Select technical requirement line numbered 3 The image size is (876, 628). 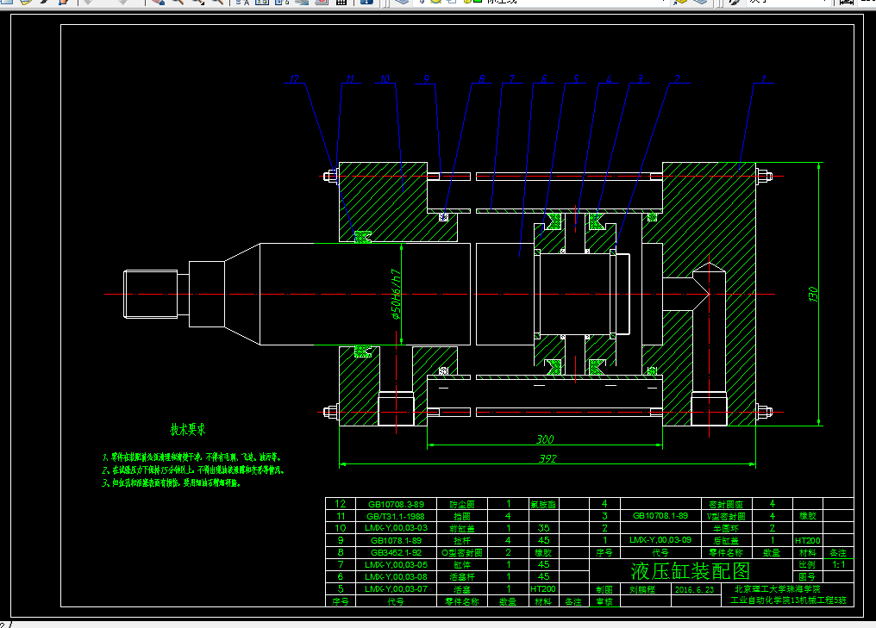pyautogui.click(x=171, y=483)
